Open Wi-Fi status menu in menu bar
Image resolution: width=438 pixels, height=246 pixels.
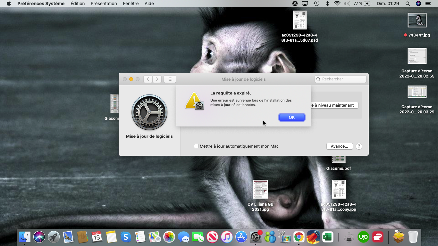[337, 4]
